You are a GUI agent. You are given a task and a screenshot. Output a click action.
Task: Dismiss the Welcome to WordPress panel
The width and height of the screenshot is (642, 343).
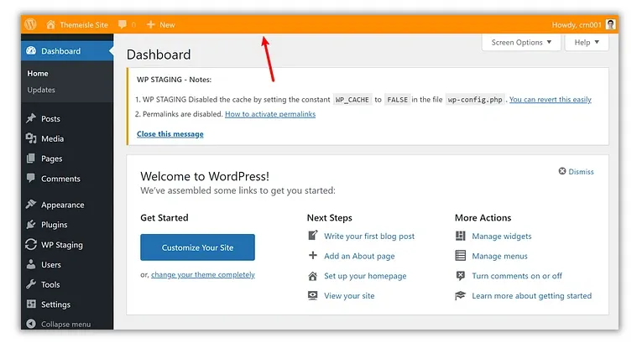pos(577,171)
